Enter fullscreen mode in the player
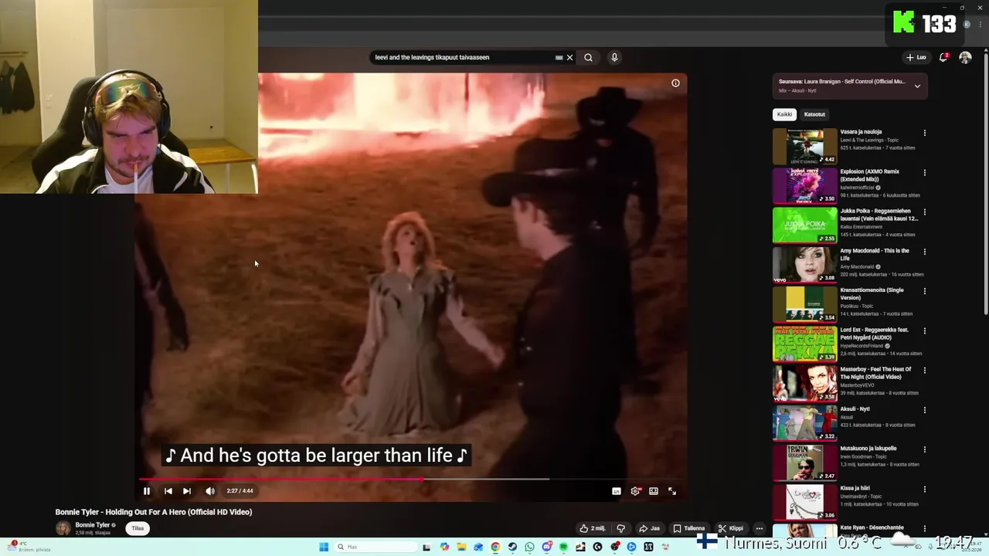Viewport: 989px width, 556px height. (672, 491)
